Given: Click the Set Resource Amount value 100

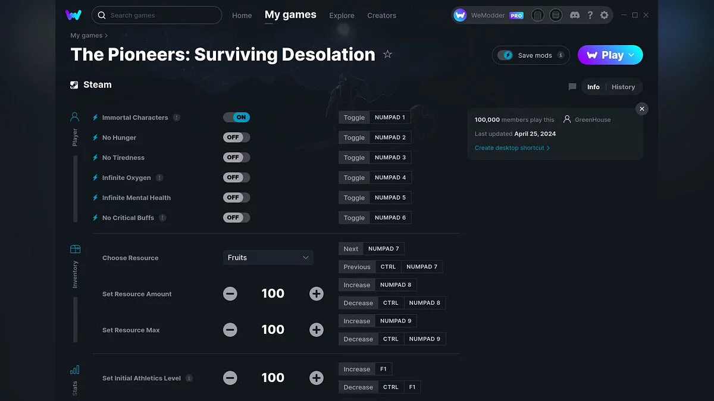Looking at the screenshot, I should (x=273, y=293).
